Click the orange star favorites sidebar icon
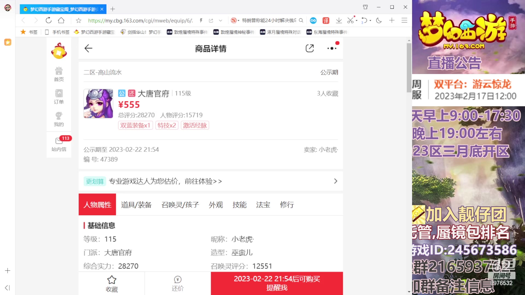 tap(8, 42)
